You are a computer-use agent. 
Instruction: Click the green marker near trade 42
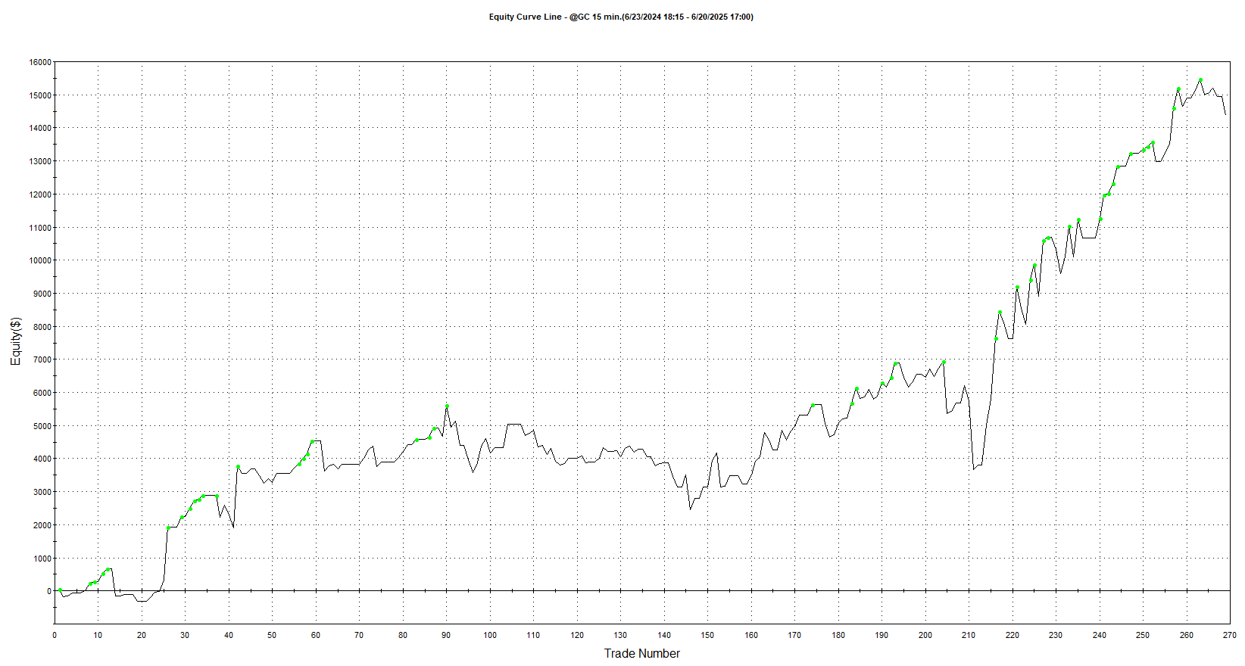tap(238, 467)
